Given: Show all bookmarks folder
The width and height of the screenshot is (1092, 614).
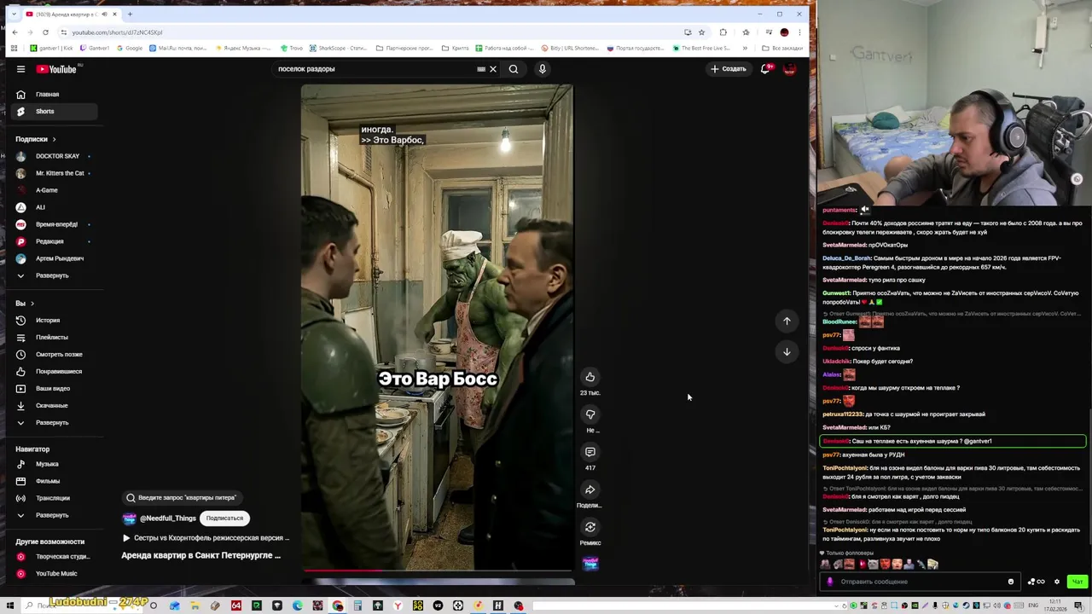Looking at the screenshot, I should click(x=782, y=48).
